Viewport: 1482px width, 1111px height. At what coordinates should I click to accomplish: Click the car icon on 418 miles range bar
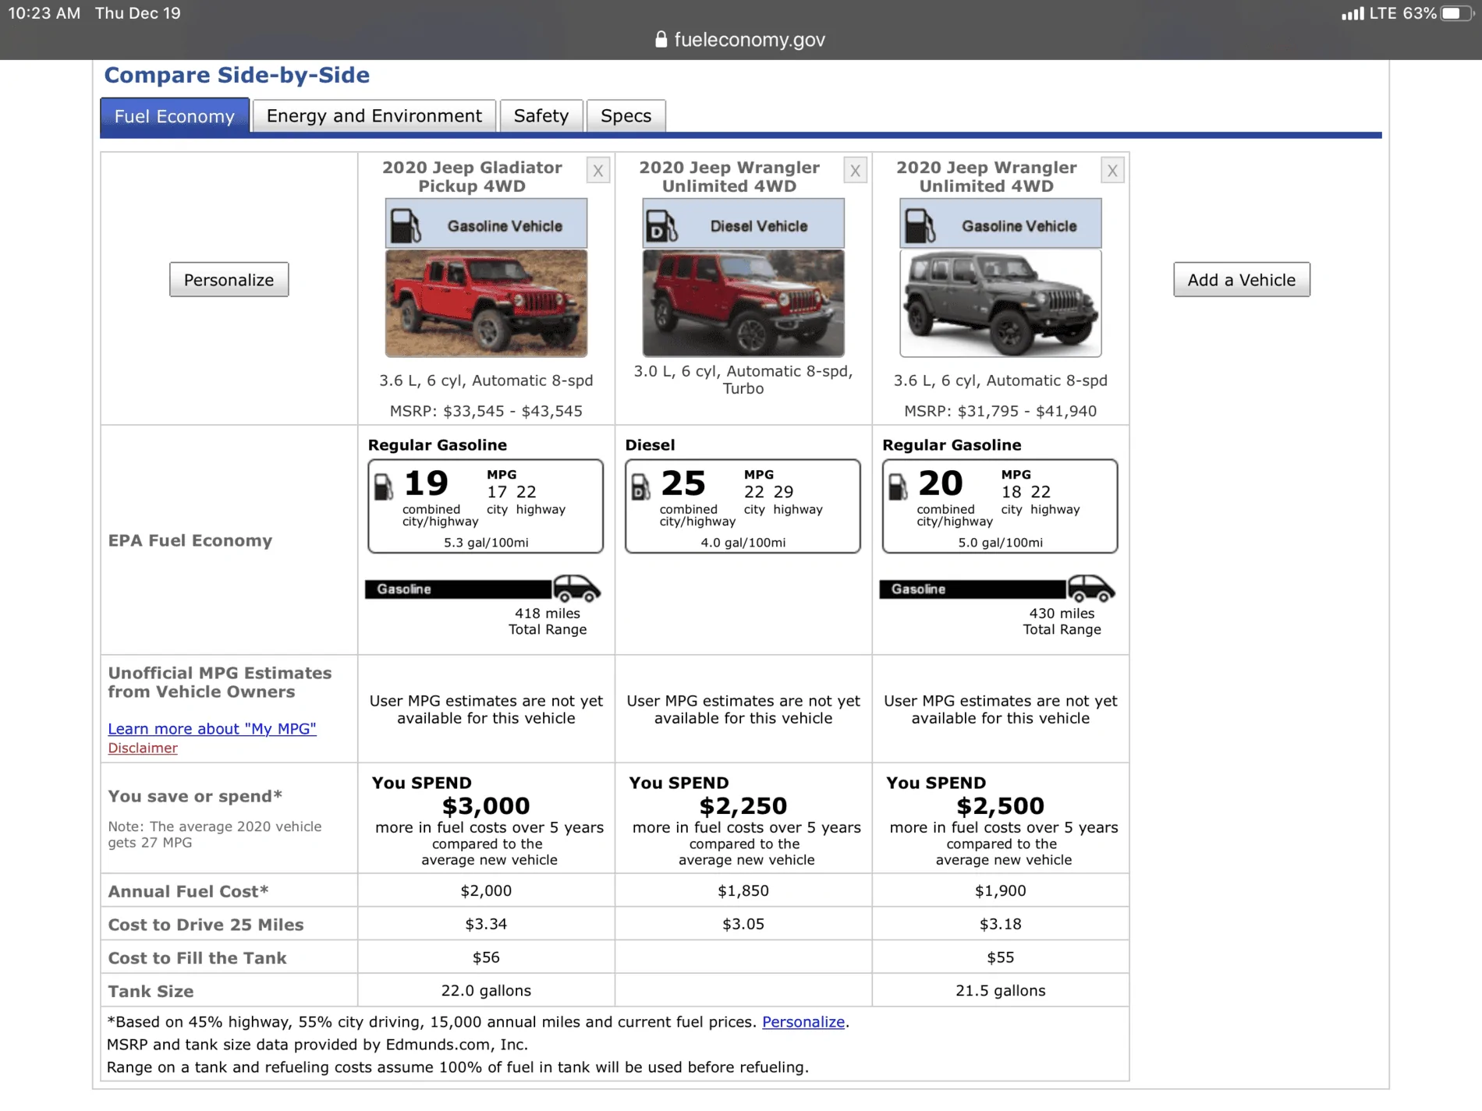click(576, 589)
